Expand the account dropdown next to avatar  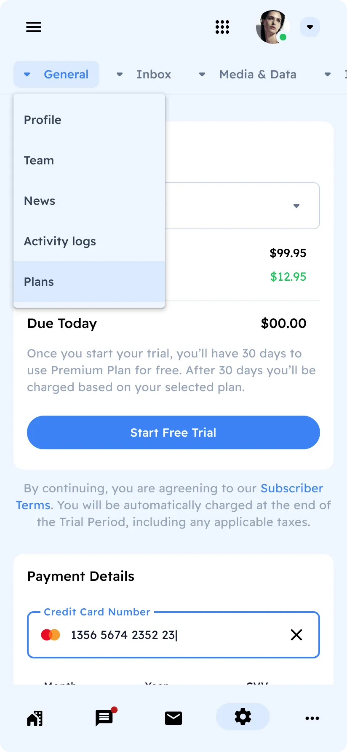310,27
